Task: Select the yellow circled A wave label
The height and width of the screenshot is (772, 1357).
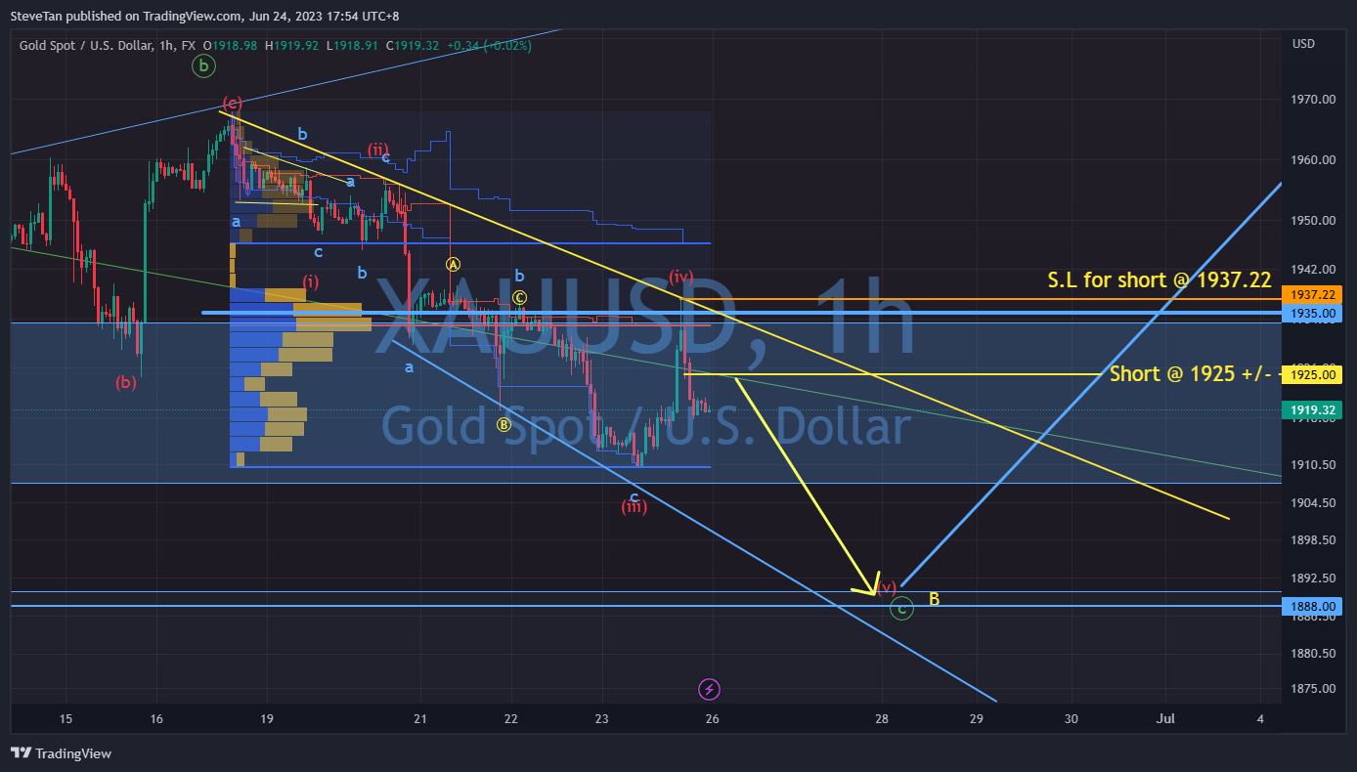Action: 453,264
